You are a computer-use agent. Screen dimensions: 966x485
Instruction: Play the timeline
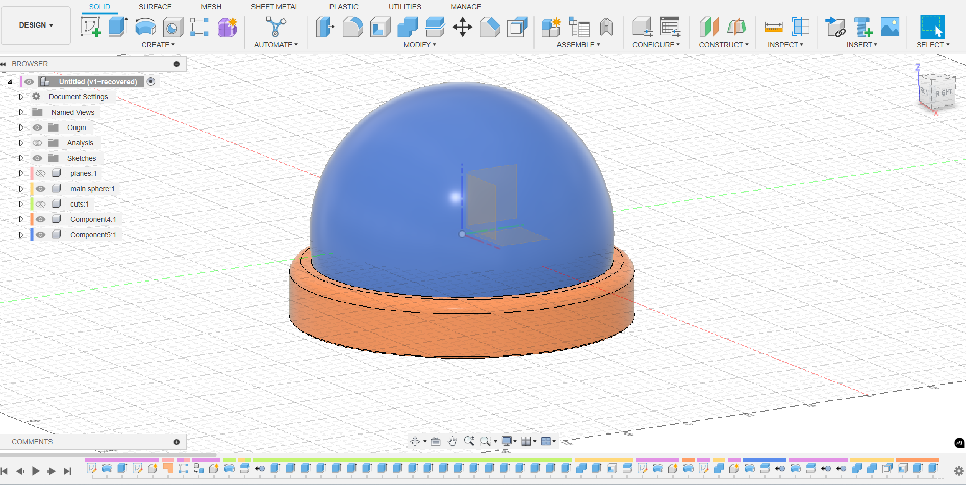point(36,471)
